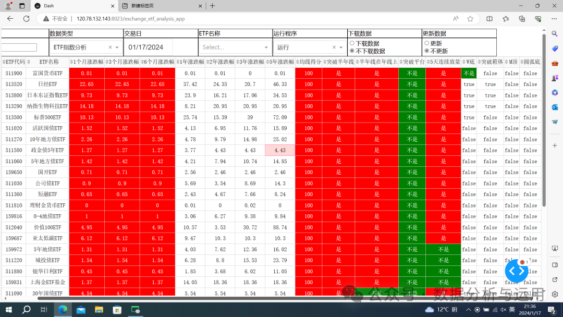Select 下载数据 radio option
The width and height of the screenshot is (563, 317).
click(x=352, y=43)
